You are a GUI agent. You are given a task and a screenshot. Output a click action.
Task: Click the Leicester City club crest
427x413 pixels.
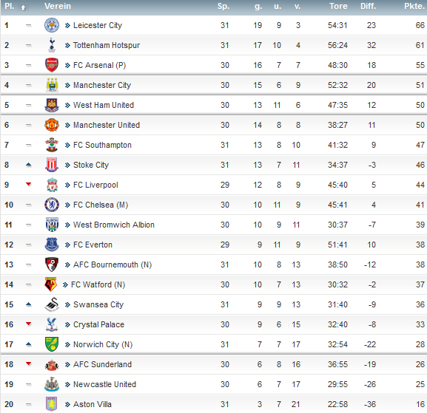52,25
